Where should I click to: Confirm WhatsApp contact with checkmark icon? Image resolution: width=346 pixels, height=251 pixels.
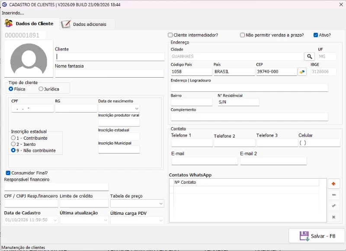click(x=333, y=206)
